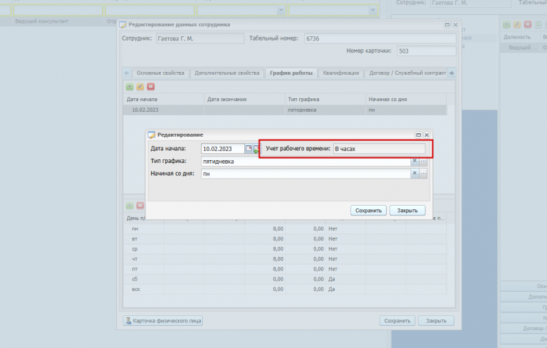
Task: Switch to the График работы tab
Action: [x=291, y=73]
